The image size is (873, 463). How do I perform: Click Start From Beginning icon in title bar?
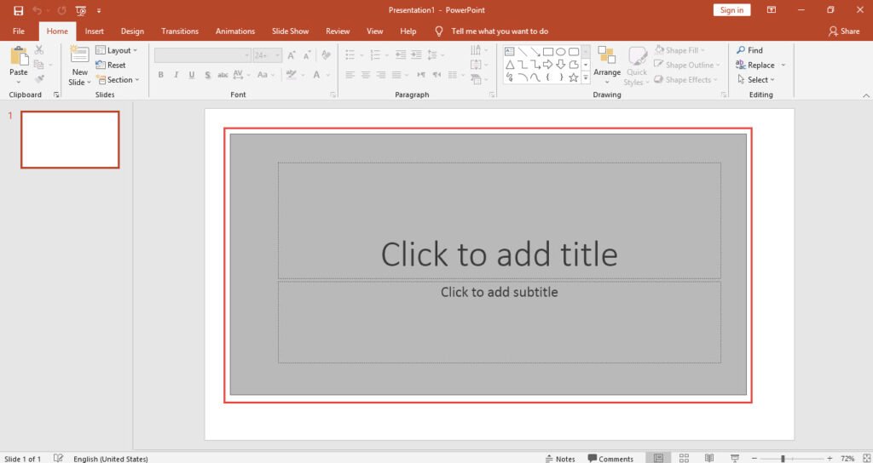(x=81, y=10)
